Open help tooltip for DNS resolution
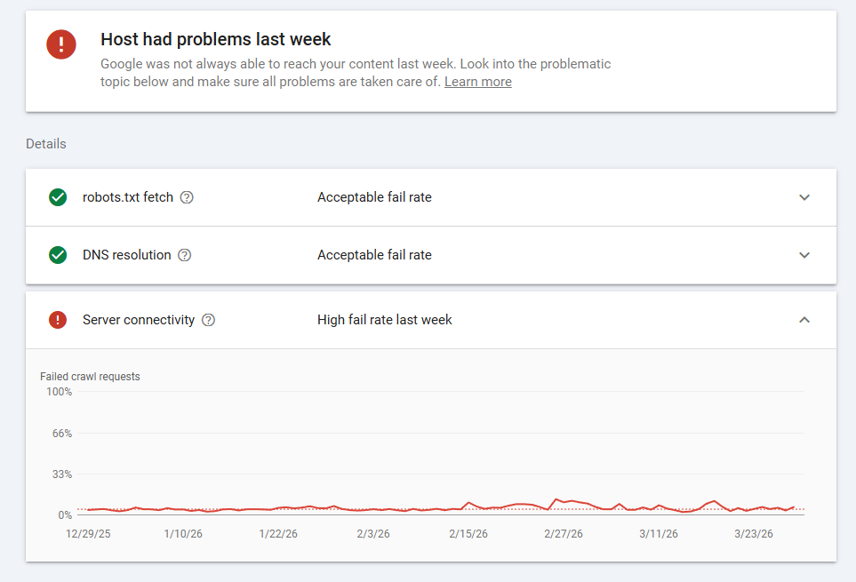The image size is (856, 582). [184, 255]
